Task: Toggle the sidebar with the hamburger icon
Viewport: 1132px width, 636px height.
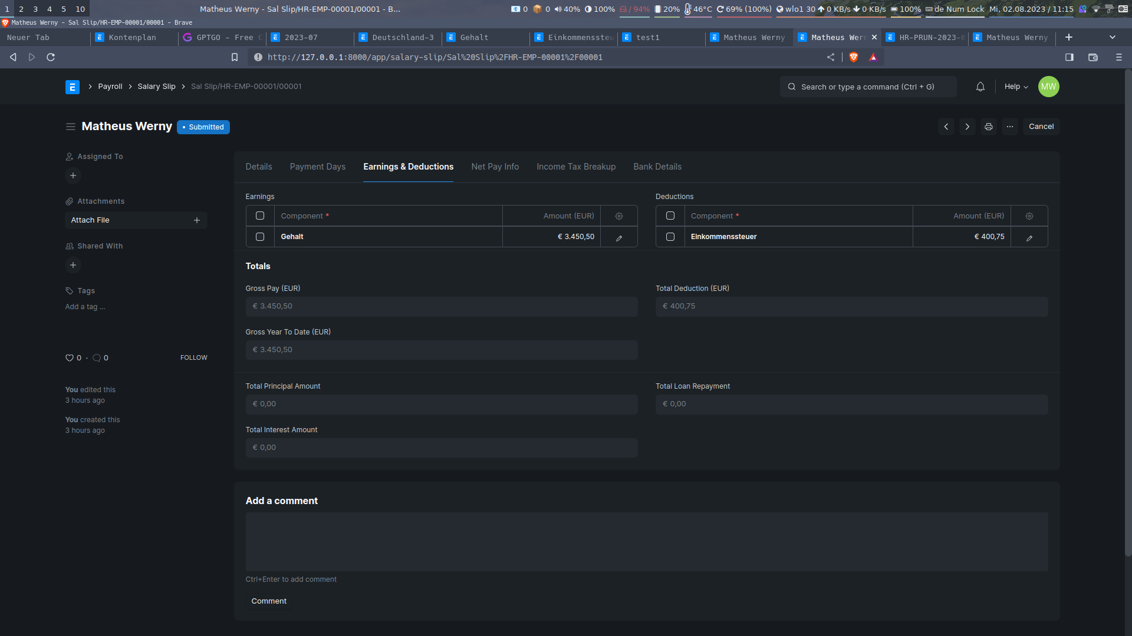Action: click(70, 126)
